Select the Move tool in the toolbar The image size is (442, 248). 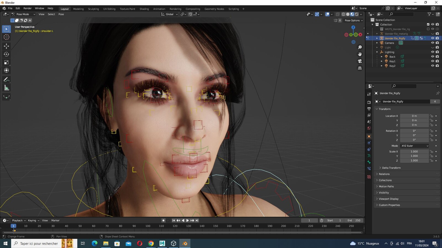coord(6,46)
